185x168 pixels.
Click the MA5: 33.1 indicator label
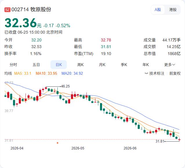[x=23, y=73]
